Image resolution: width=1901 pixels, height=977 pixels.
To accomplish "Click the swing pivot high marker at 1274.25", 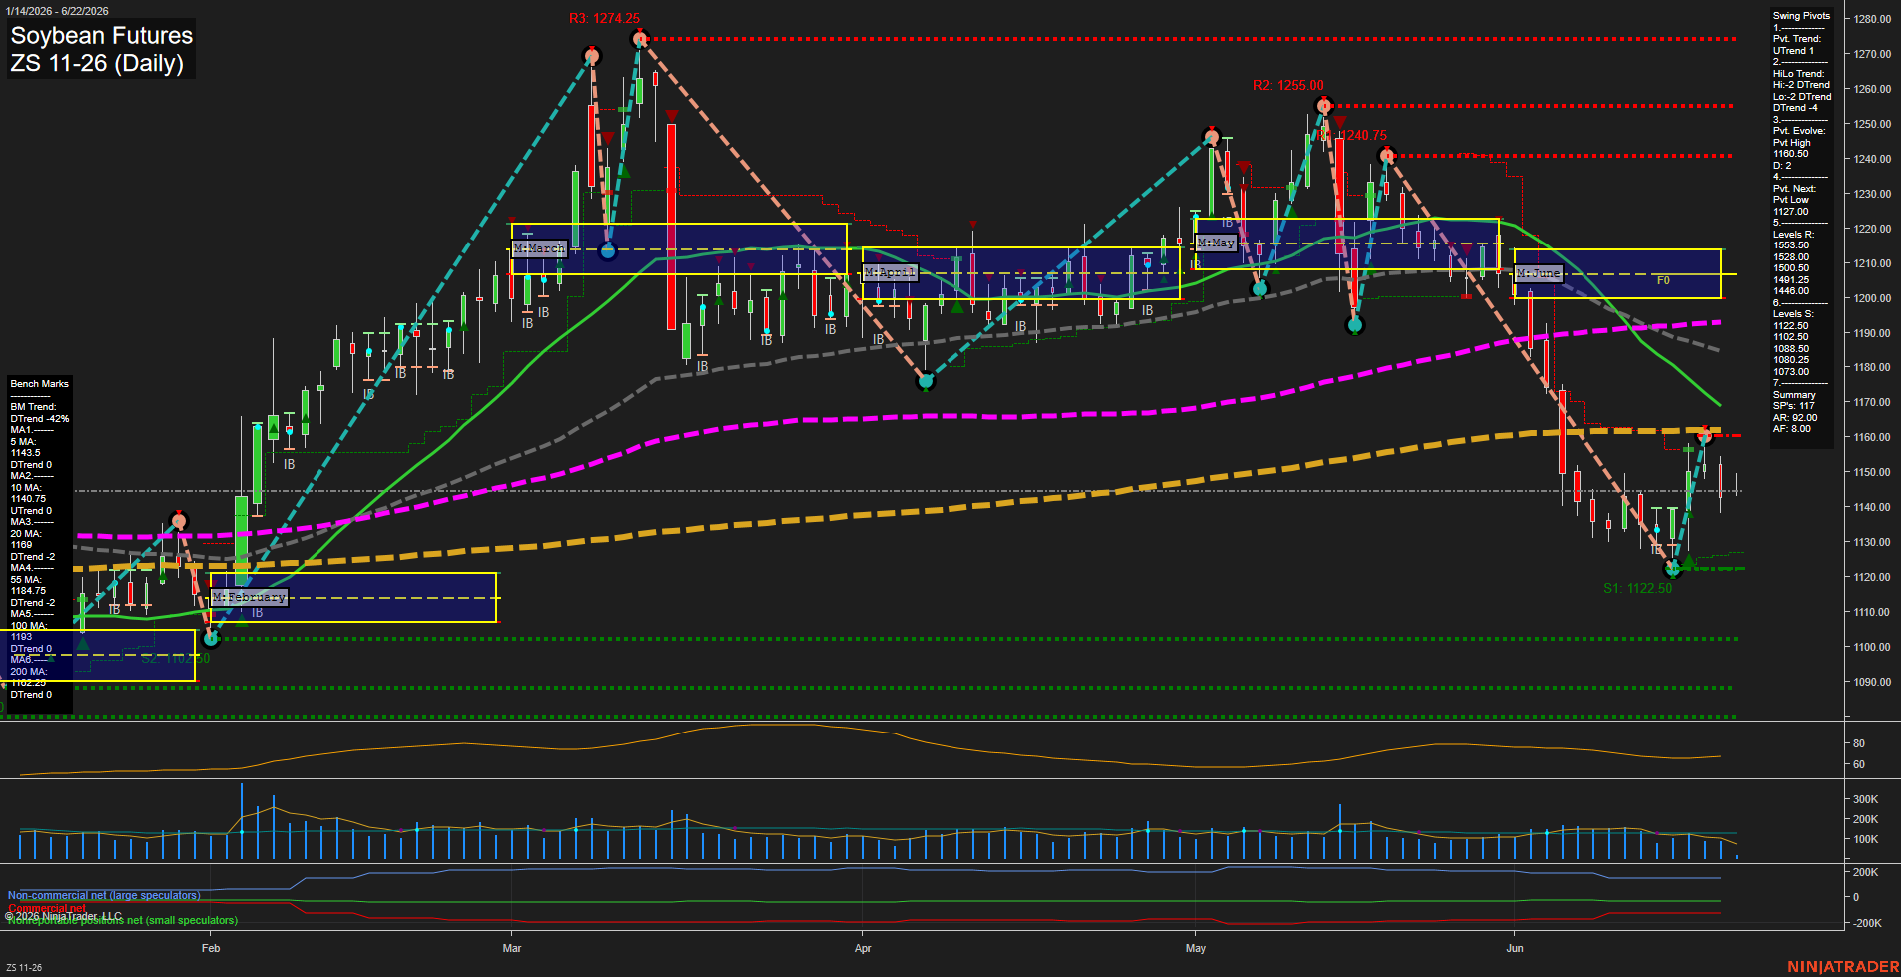I will [640, 39].
